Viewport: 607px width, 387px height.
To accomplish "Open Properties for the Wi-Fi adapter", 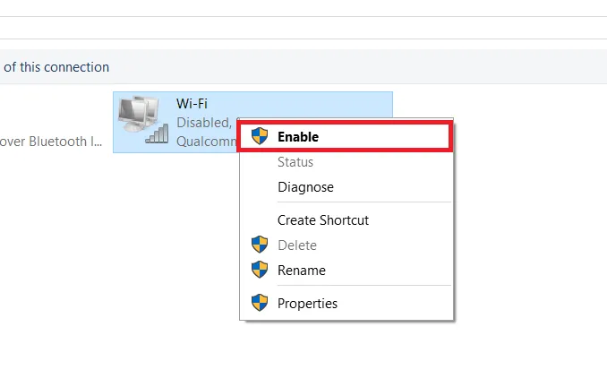I will 307,303.
